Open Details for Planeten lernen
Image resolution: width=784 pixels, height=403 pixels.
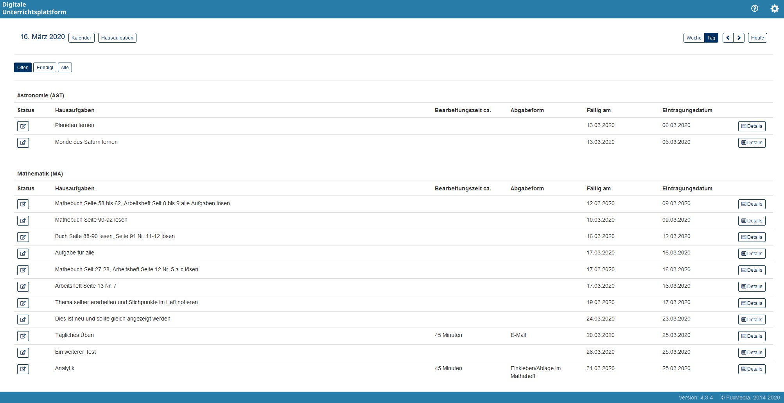click(x=752, y=126)
